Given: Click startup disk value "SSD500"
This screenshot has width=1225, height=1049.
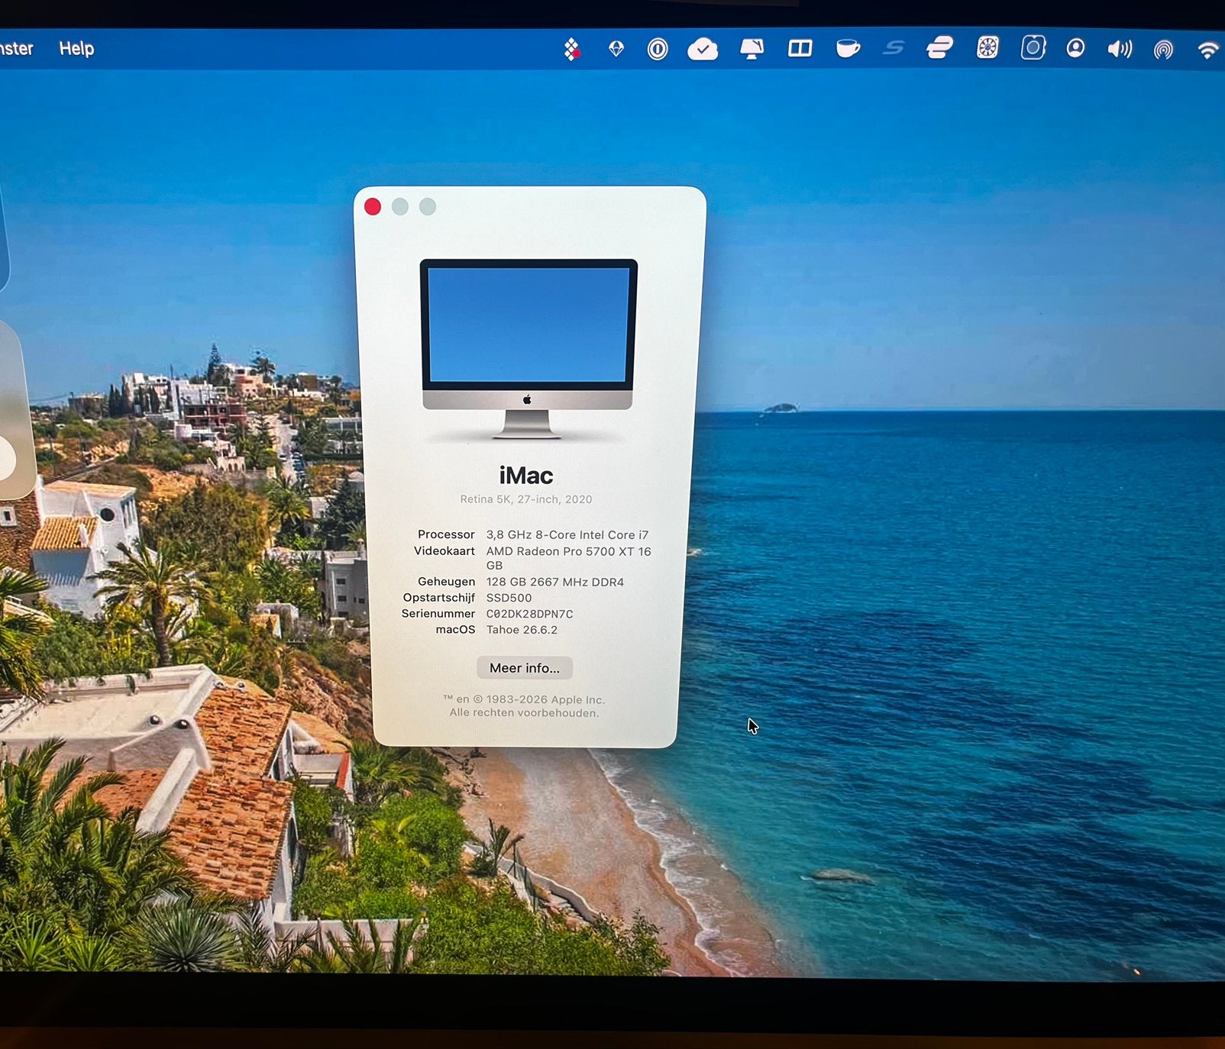Looking at the screenshot, I should [509, 598].
